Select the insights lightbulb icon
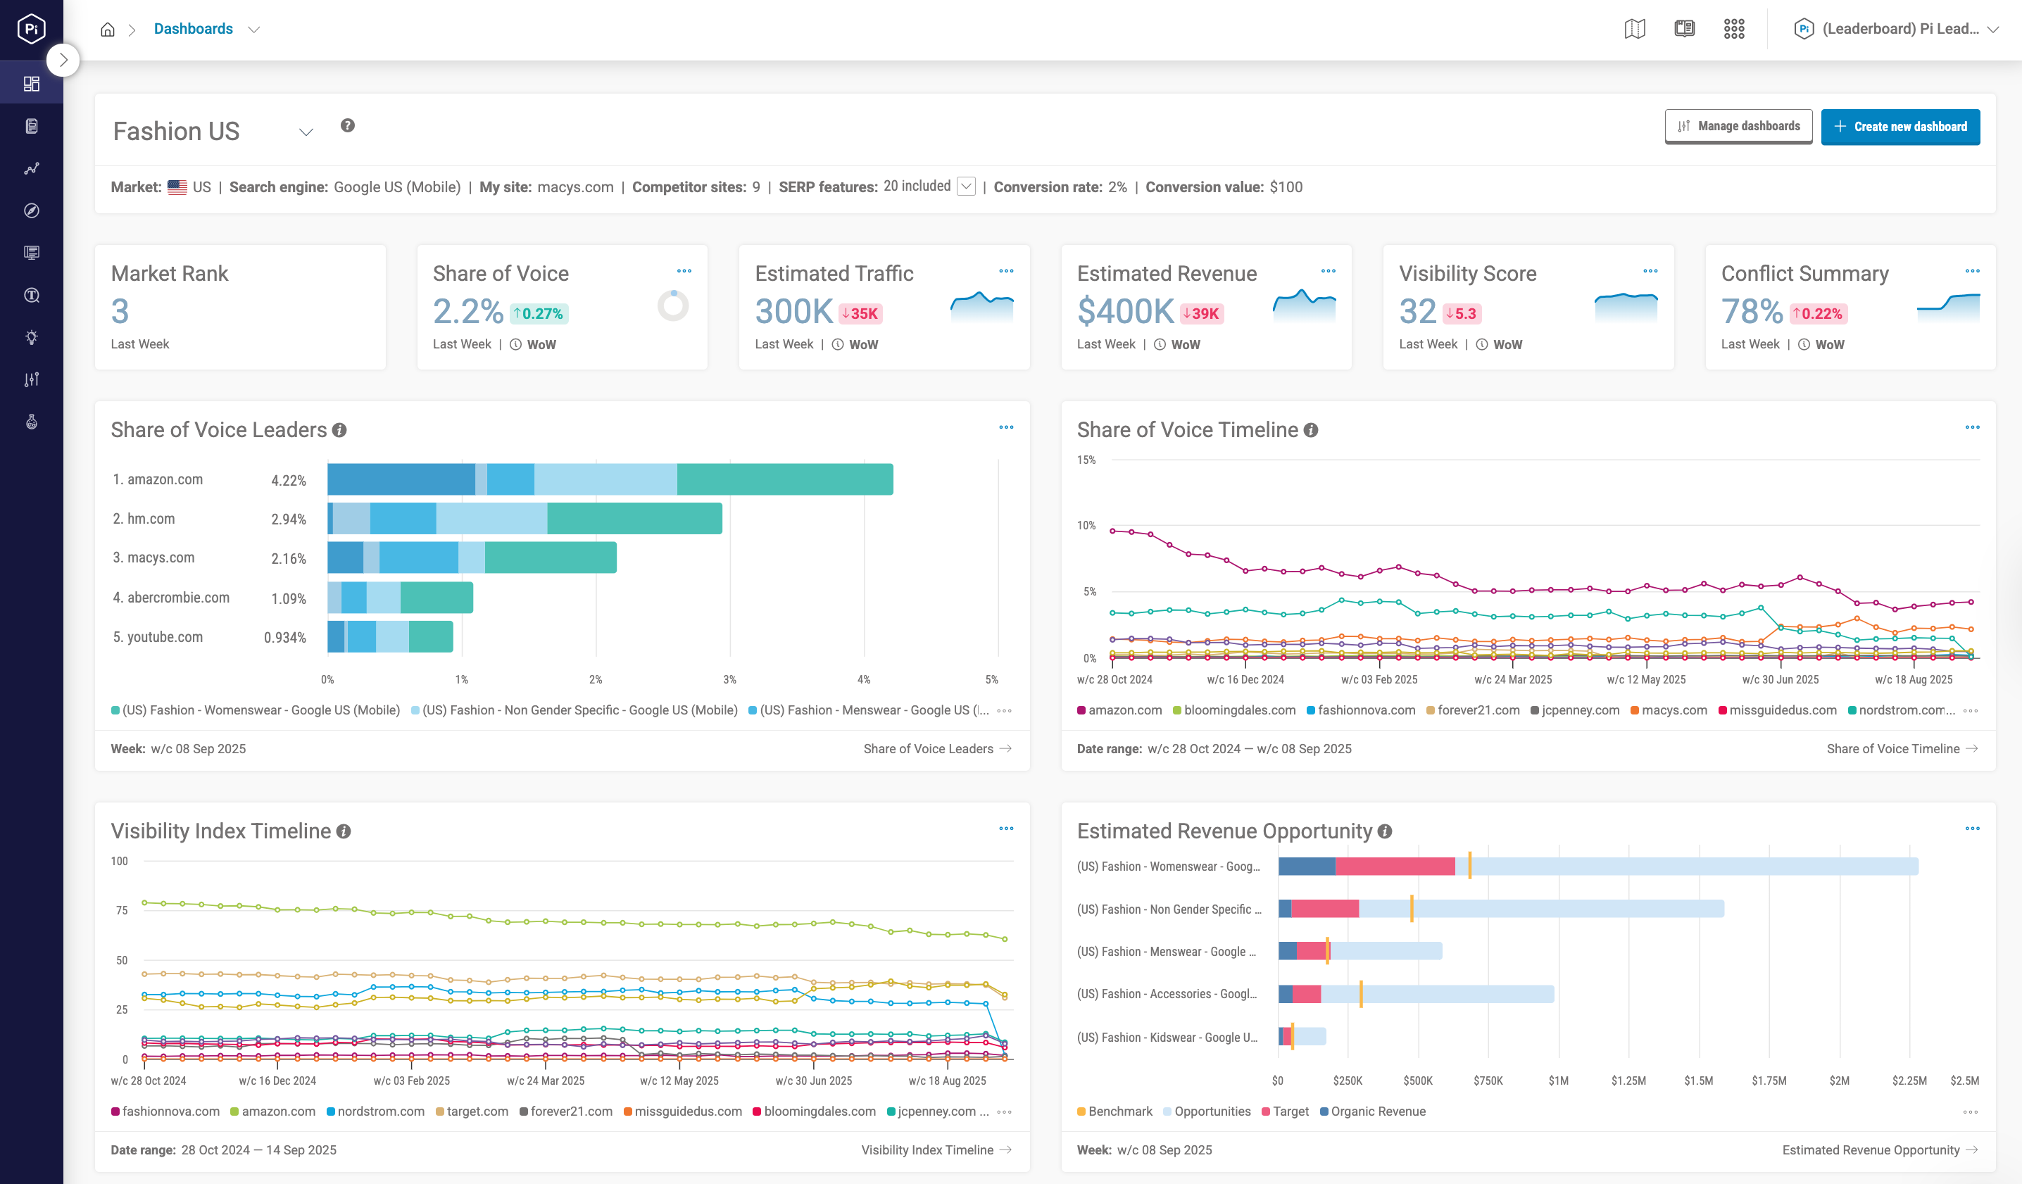This screenshot has width=2022, height=1184. coord(32,337)
